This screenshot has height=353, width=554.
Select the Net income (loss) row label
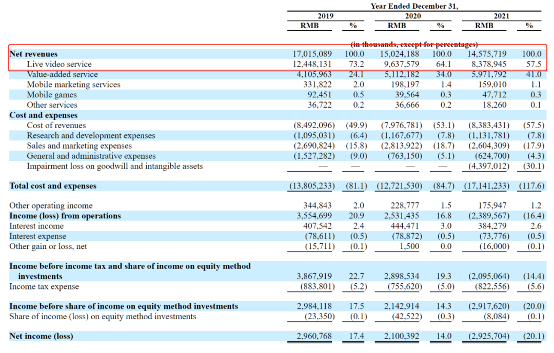tap(41, 336)
